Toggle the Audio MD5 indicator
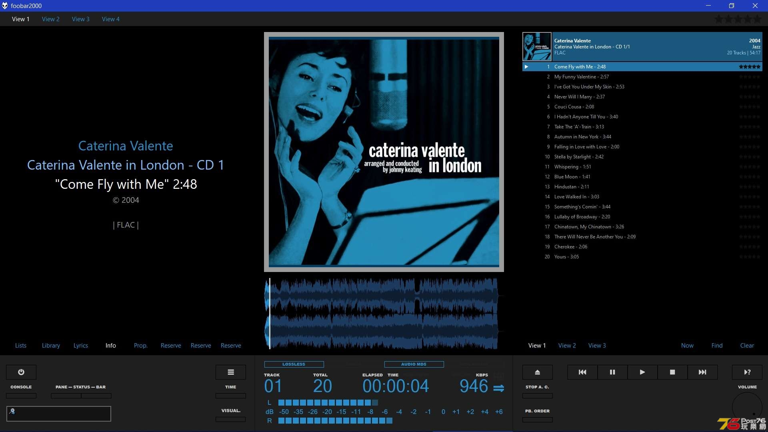This screenshot has width=768, height=432. [x=414, y=364]
